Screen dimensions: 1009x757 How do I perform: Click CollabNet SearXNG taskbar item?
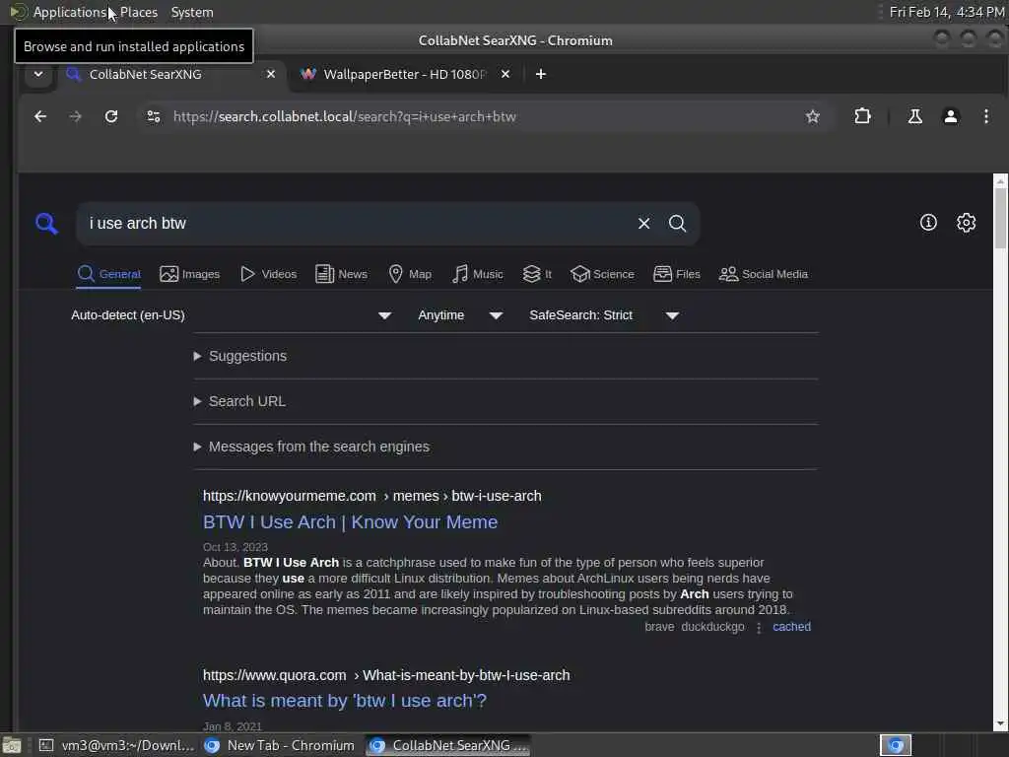click(x=449, y=745)
